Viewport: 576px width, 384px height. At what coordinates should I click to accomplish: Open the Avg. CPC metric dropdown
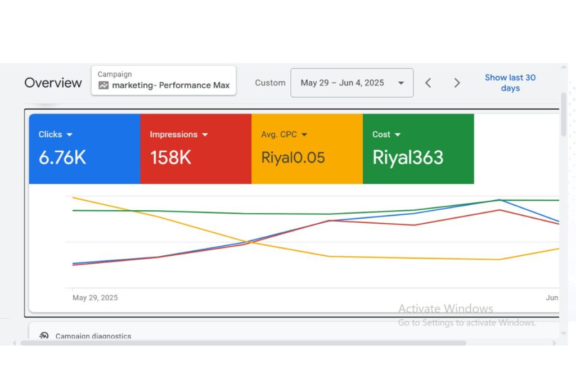coord(284,134)
